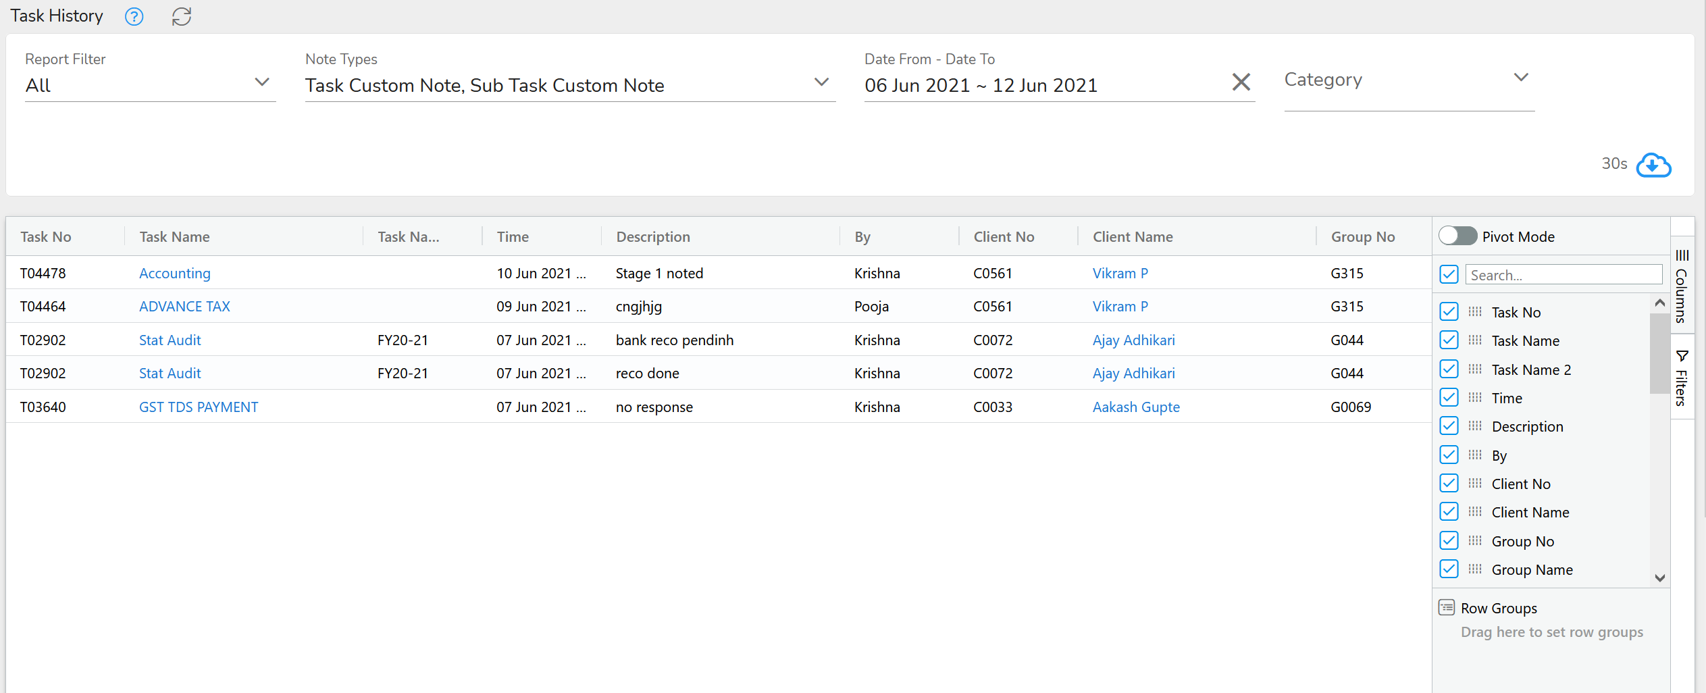This screenshot has width=1706, height=693.
Task: Click the Row Groups icon in the panel
Action: pos(1447,607)
